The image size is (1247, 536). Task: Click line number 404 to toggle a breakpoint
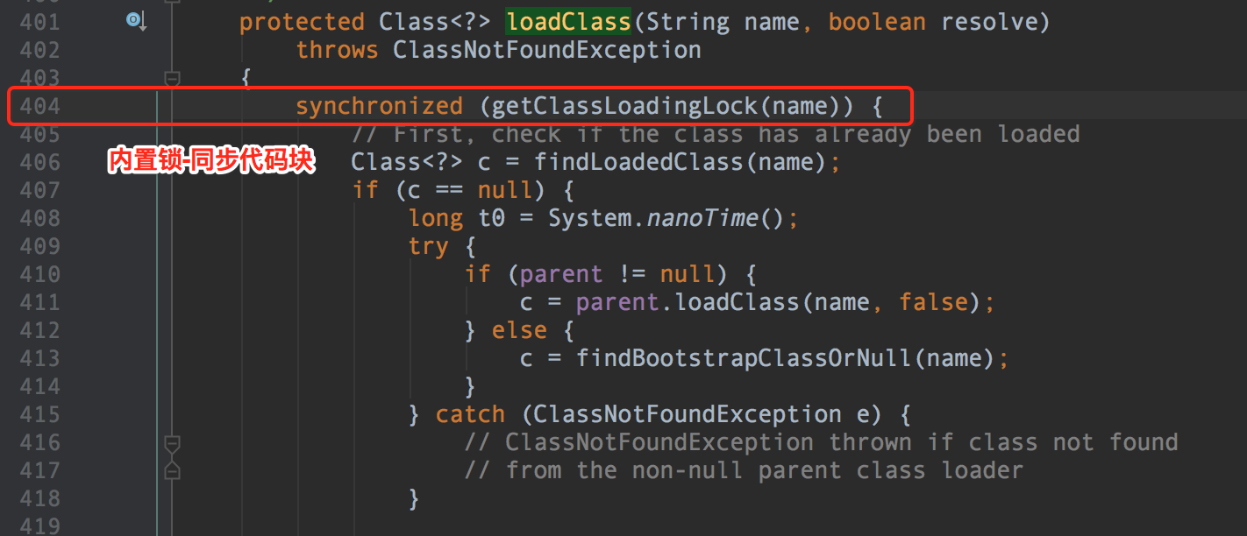point(39,105)
